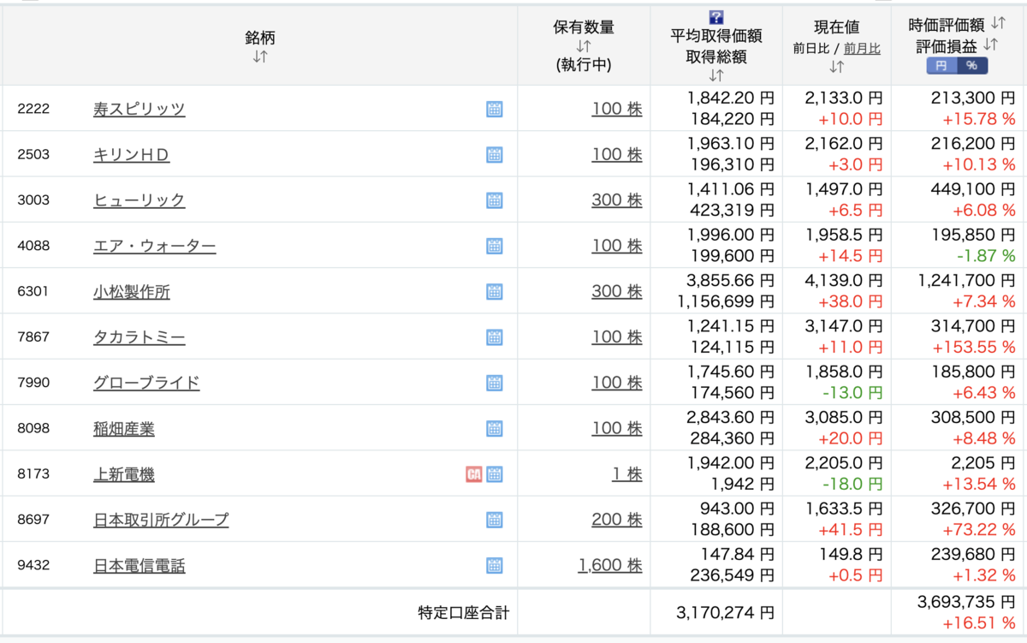Sort by 現在値 column arrows
This screenshot has width=1027, height=643.
tap(837, 66)
